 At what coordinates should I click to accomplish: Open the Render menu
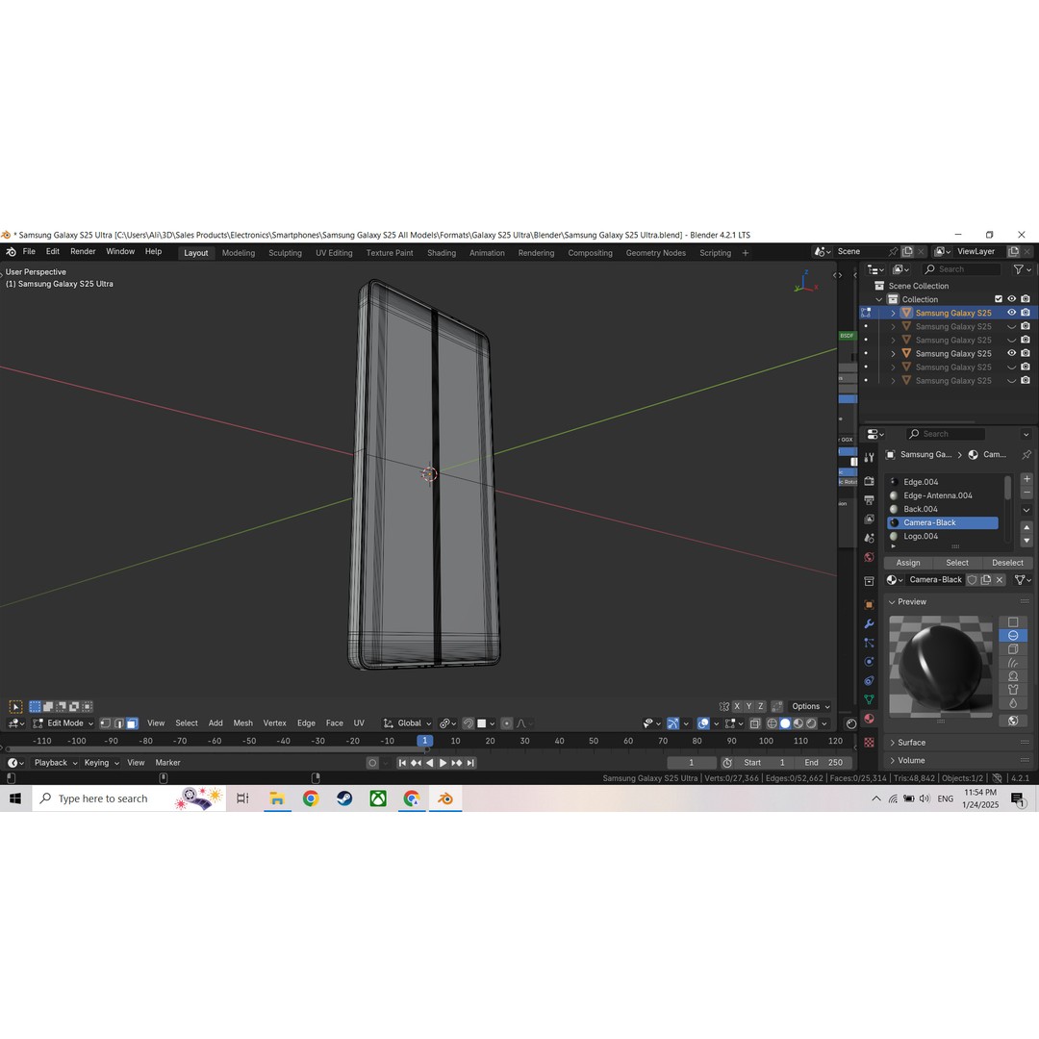tap(83, 252)
